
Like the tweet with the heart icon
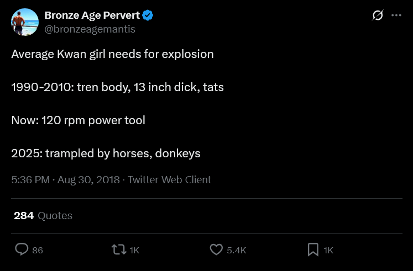tap(216, 249)
